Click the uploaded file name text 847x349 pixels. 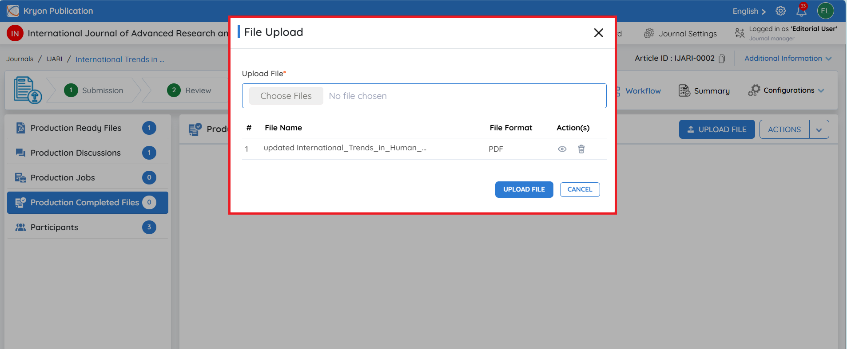point(345,148)
